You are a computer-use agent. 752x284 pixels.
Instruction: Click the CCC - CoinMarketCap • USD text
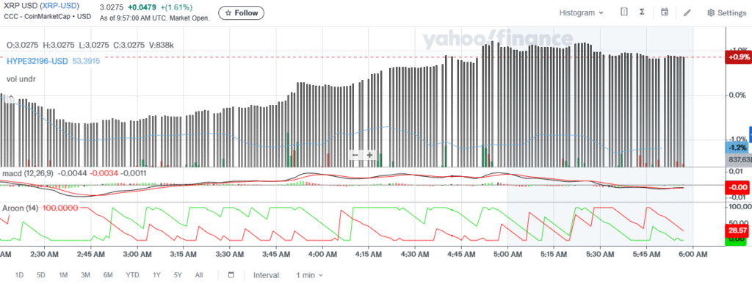click(47, 16)
